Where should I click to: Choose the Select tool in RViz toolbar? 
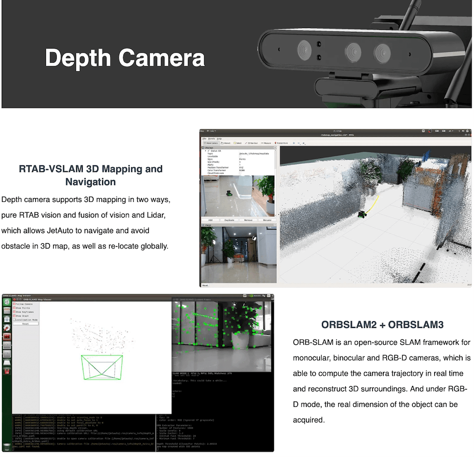pos(238,143)
